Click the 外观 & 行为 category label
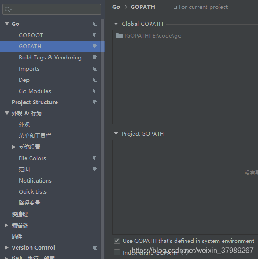This screenshot has width=258, height=259. coord(26,114)
